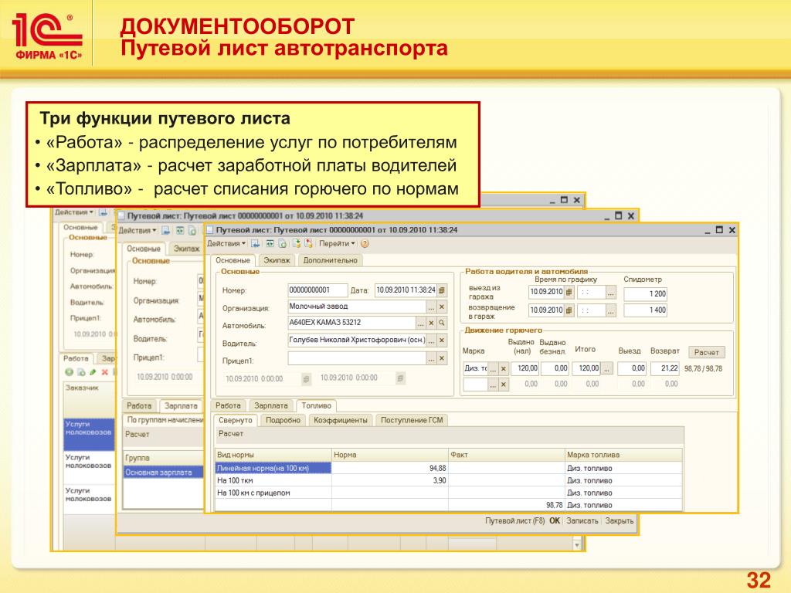This screenshot has height=593, width=791.
Task: Click into the Номер input field
Action: pos(317,290)
